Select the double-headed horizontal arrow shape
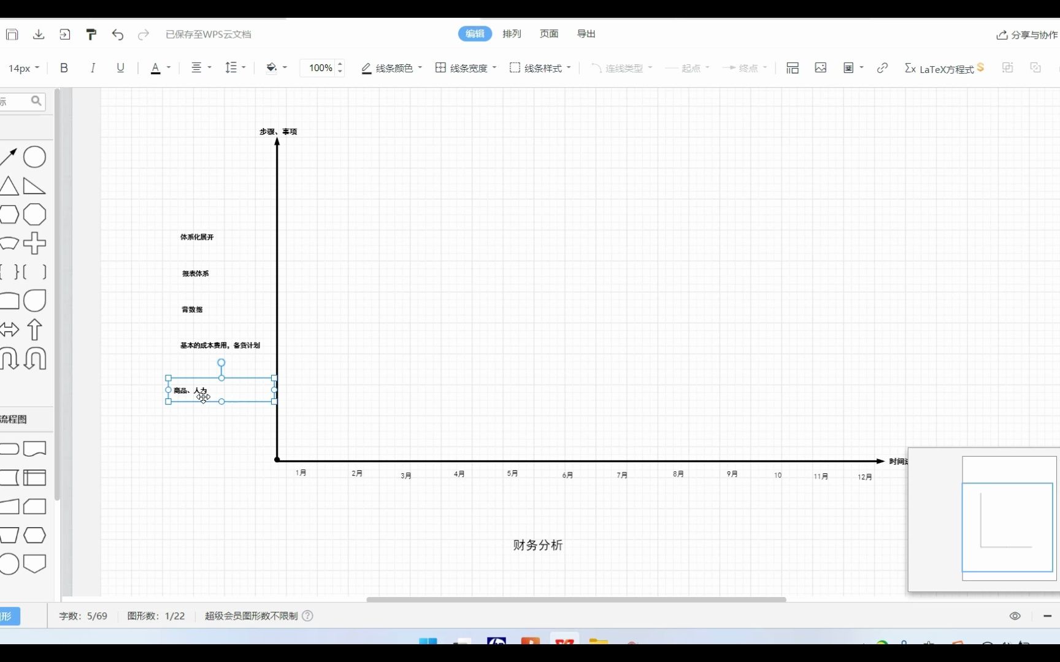 (9, 330)
